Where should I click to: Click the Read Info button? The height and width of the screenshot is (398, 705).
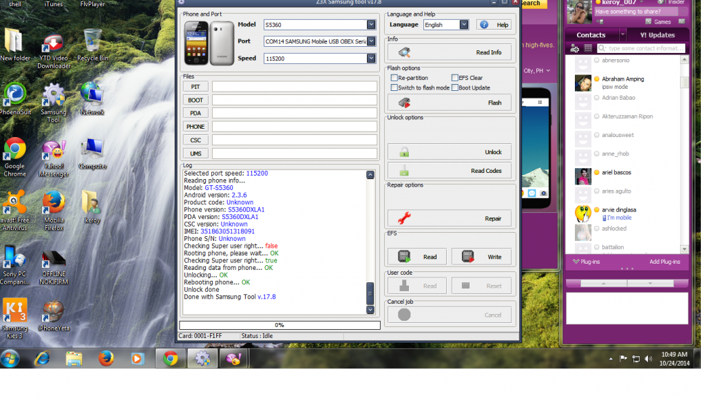pos(449,52)
